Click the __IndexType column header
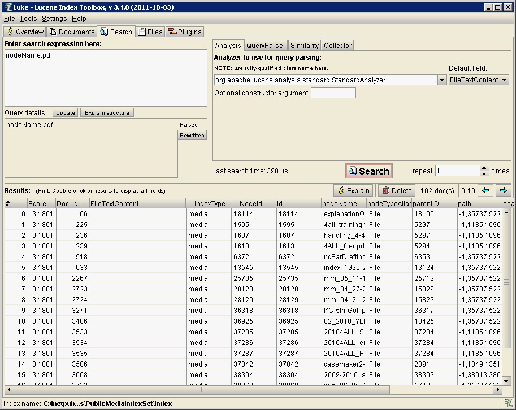This screenshot has height=410, width=516. coord(209,203)
